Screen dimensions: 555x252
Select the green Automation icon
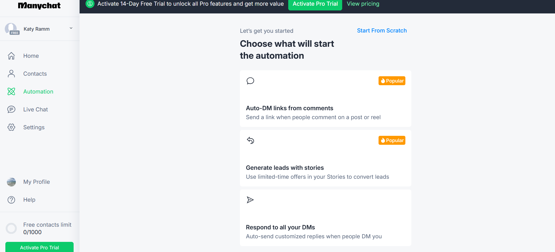point(11,91)
